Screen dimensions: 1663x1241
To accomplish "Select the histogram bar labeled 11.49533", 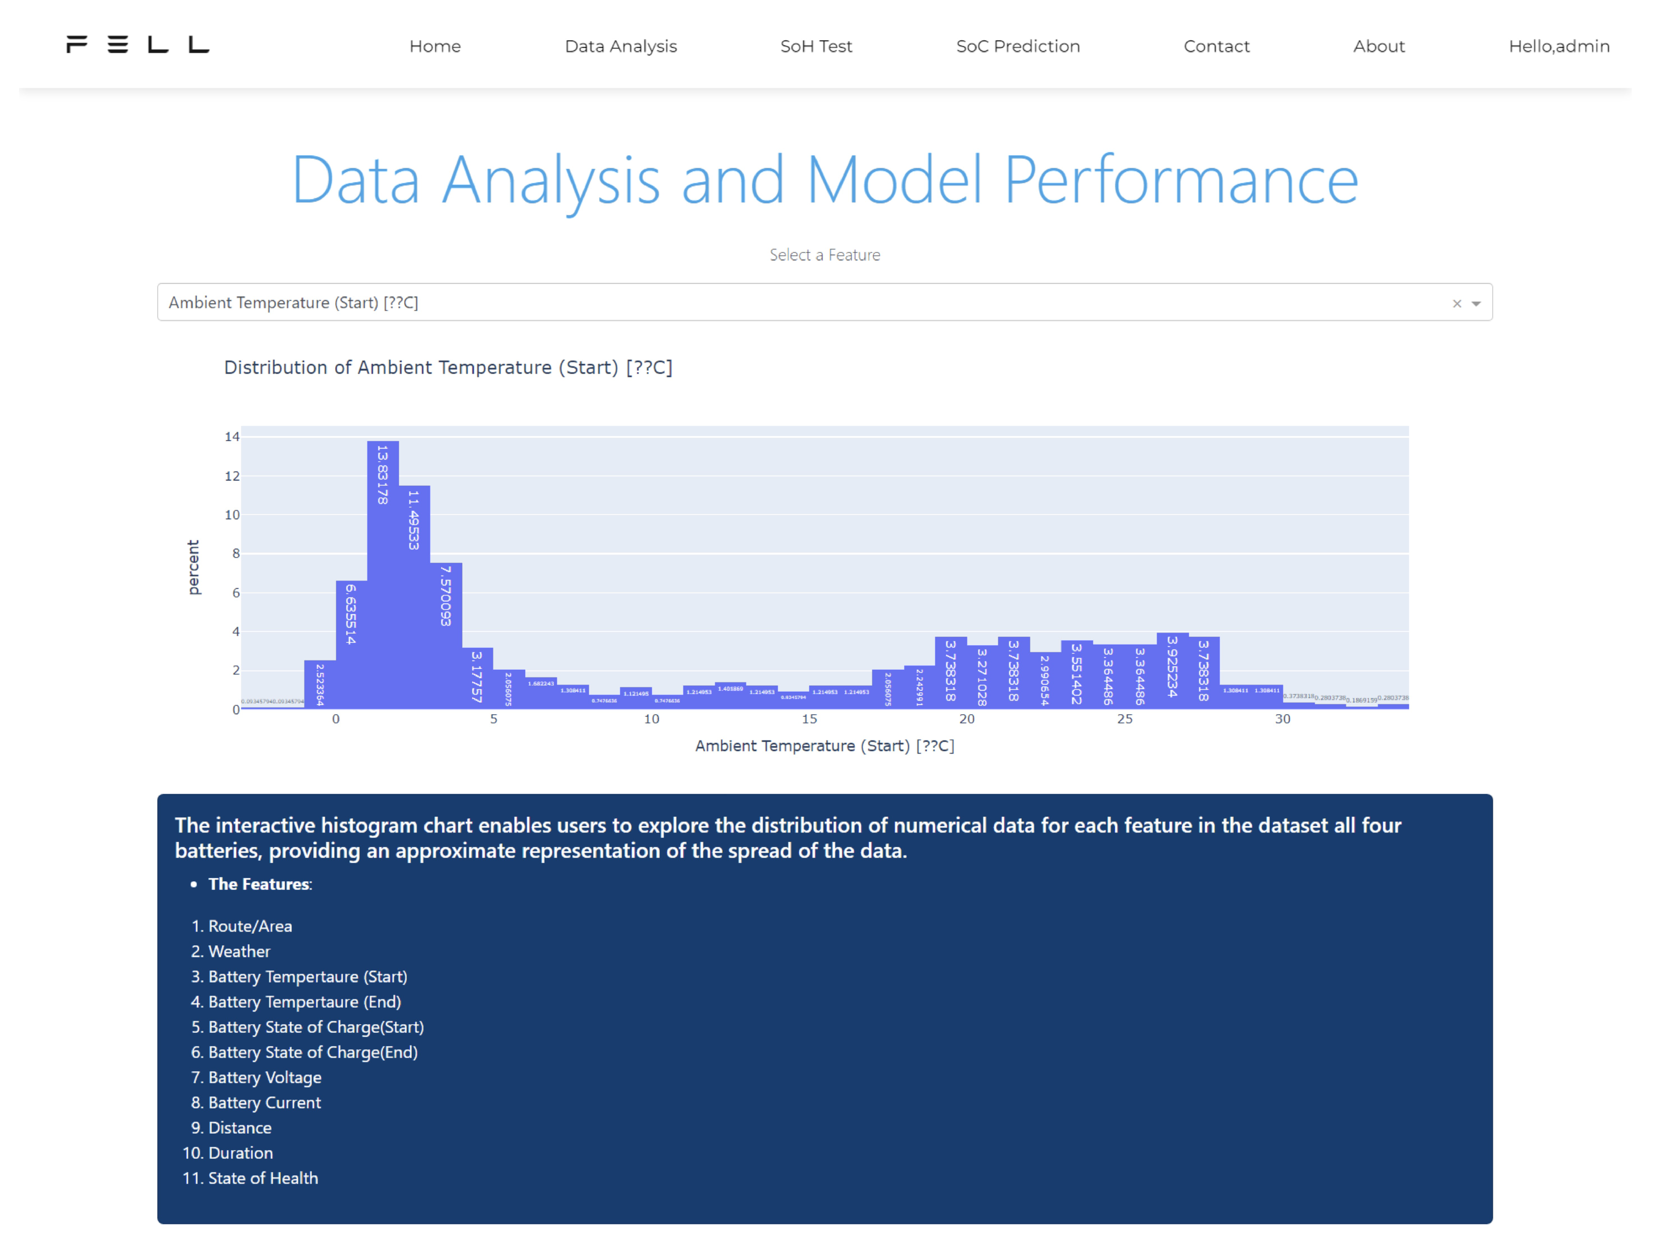I will tap(414, 597).
